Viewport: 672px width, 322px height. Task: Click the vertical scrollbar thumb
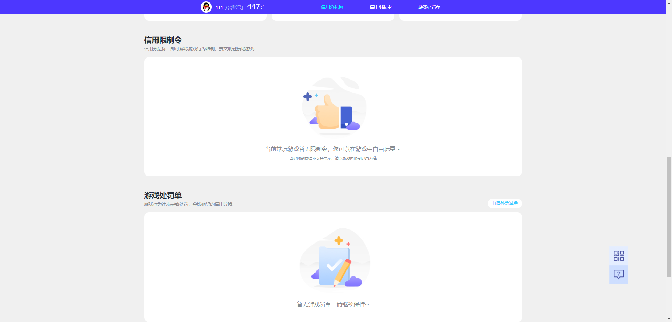tap(669, 217)
